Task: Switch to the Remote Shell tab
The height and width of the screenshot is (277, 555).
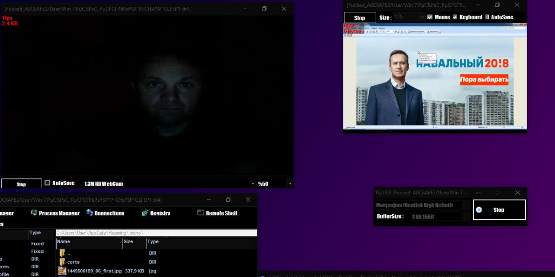Action: pyautogui.click(x=221, y=213)
